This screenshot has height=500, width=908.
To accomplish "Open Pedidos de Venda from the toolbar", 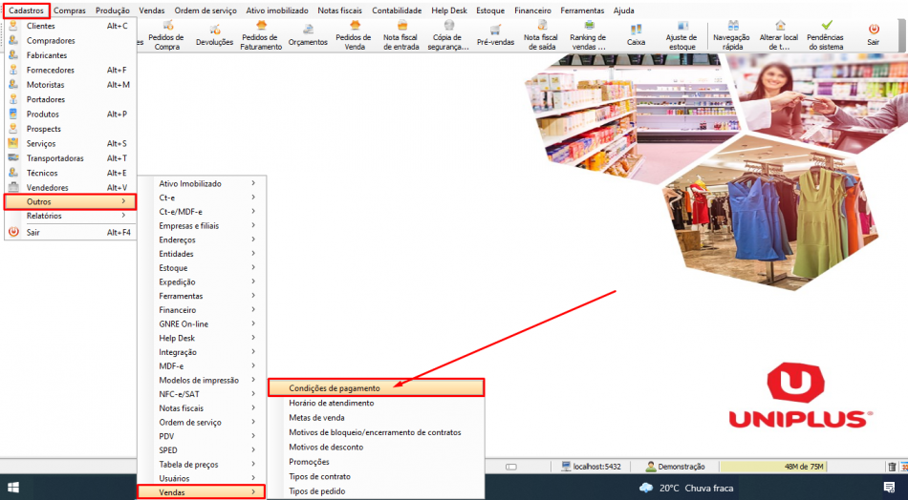I will click(x=354, y=35).
